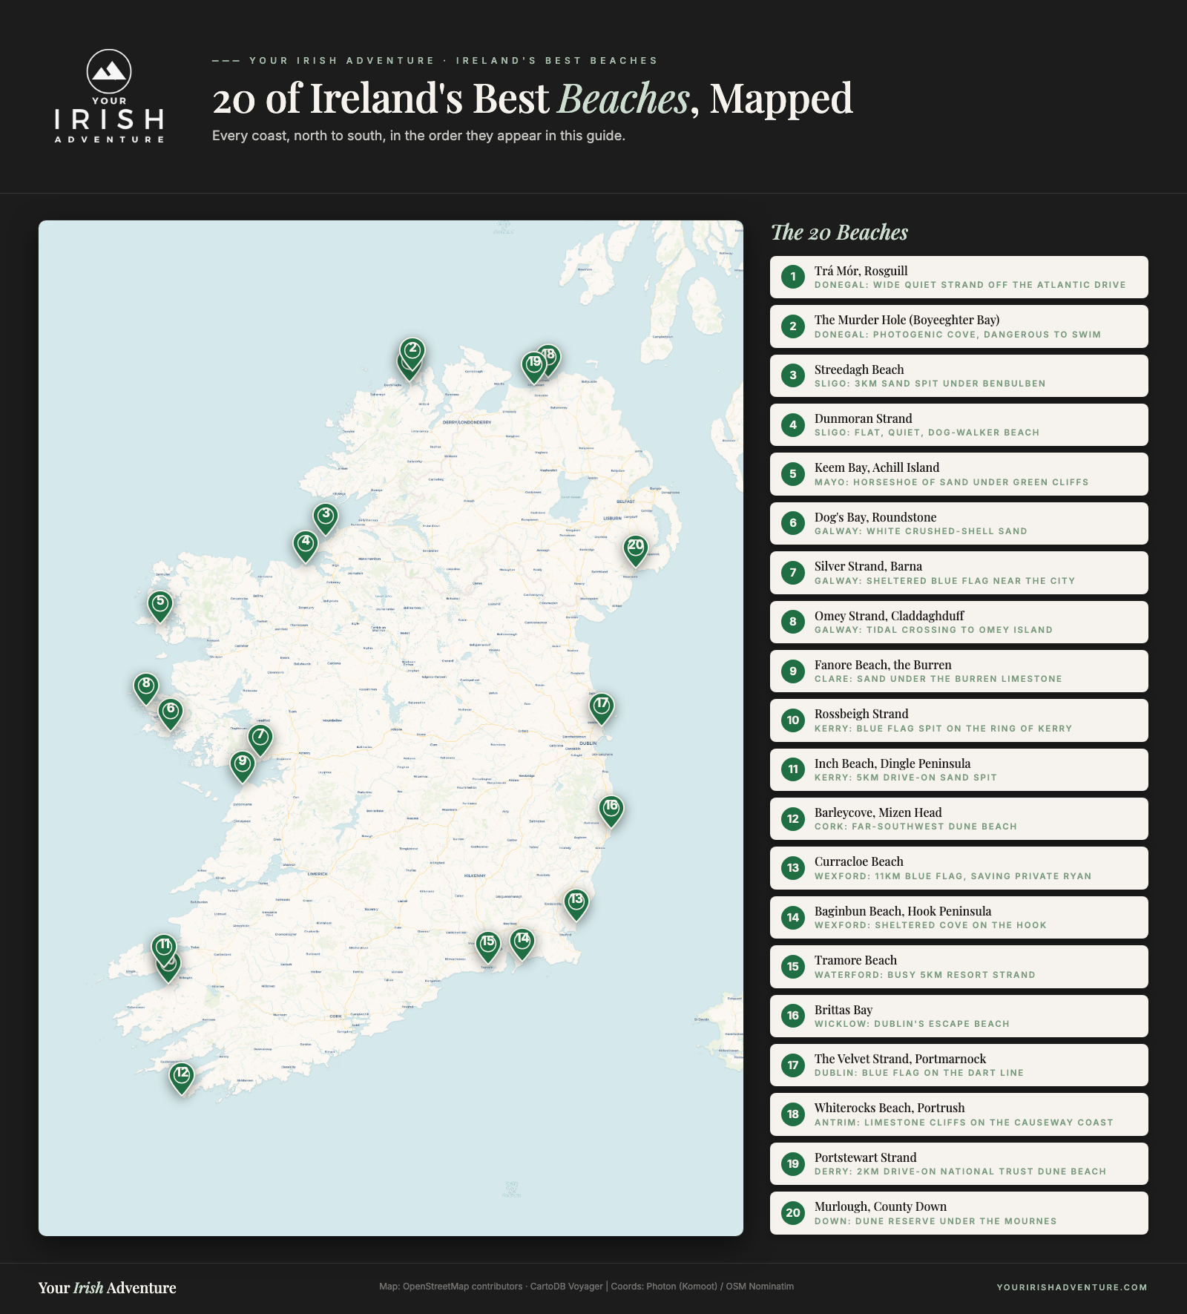This screenshot has height=1314, width=1187.
Task: Click the DUBLIN city label on the map
Action: (x=588, y=743)
